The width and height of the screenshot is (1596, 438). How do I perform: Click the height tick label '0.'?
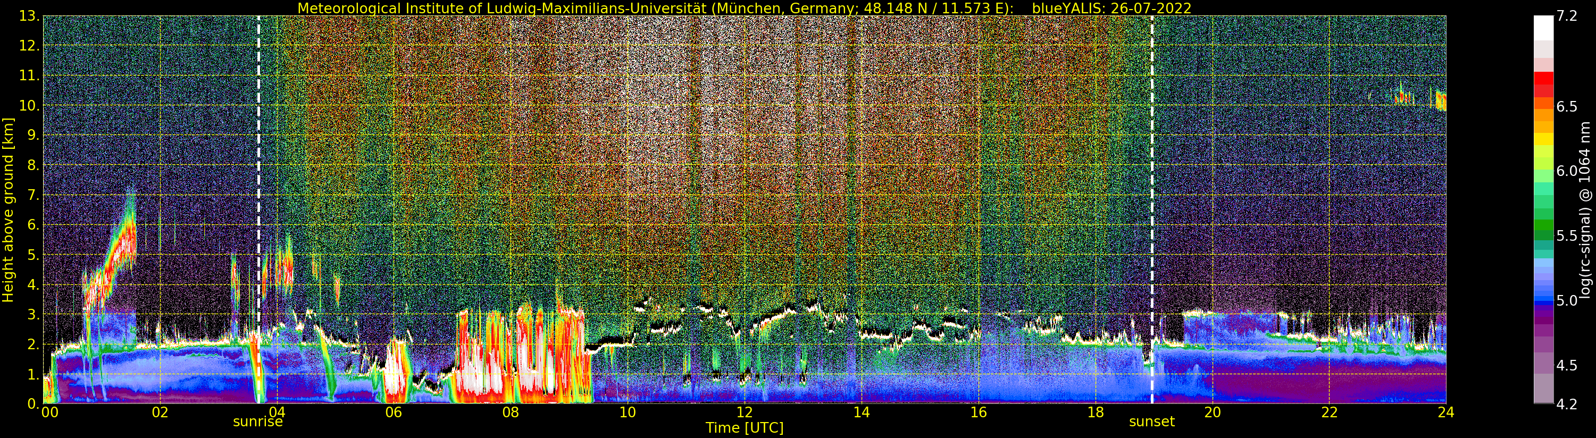click(x=32, y=403)
